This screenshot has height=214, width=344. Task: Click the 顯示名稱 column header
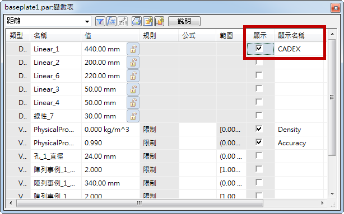tap(299, 35)
